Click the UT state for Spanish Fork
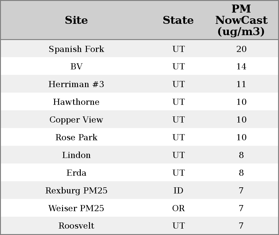The image size is (279, 235). pyautogui.click(x=178, y=49)
